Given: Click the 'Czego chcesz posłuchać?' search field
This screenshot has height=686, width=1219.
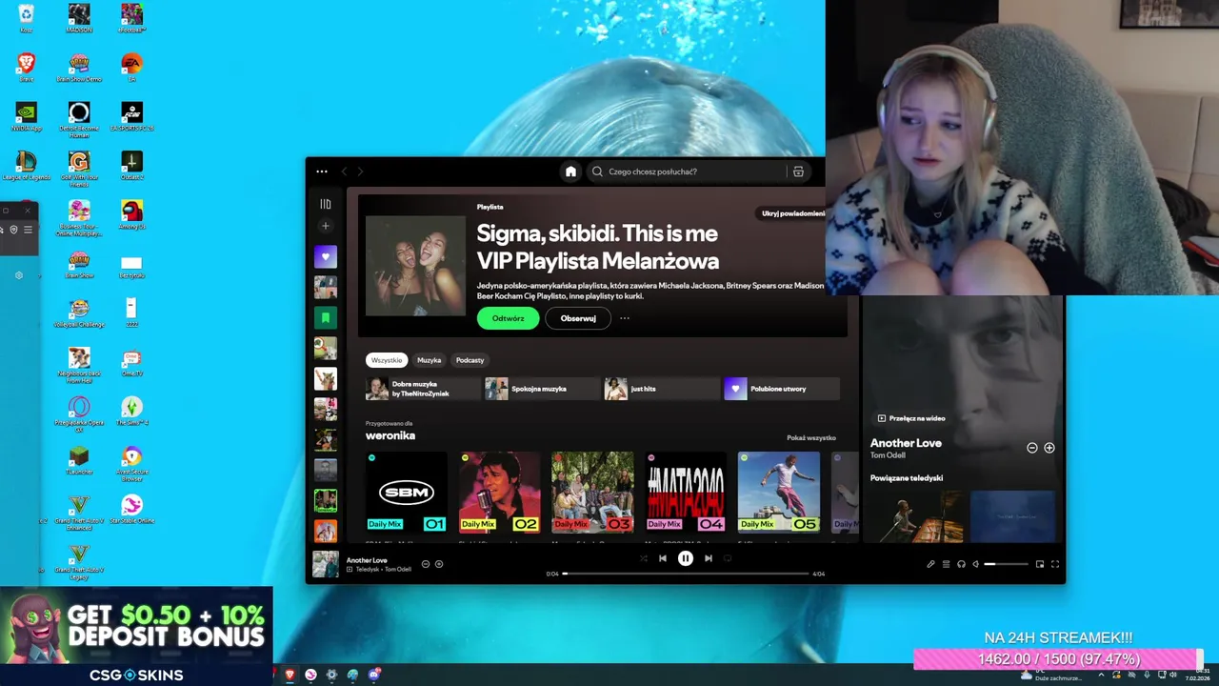Looking at the screenshot, I should tap(686, 171).
